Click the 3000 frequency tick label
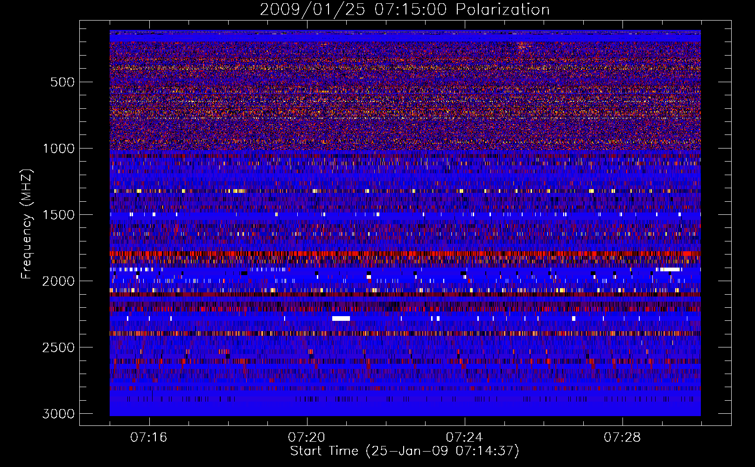The image size is (755, 467). 58,414
